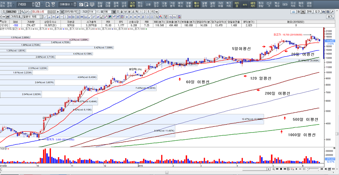Open the 차트짱 menu tab
Image resolution: width=339 pixels, height=175 pixels.
237,4
